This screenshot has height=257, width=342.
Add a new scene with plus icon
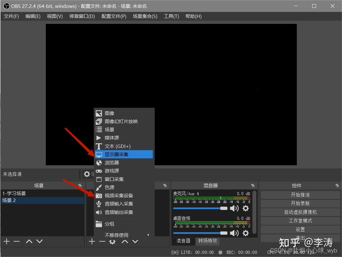[7, 241]
